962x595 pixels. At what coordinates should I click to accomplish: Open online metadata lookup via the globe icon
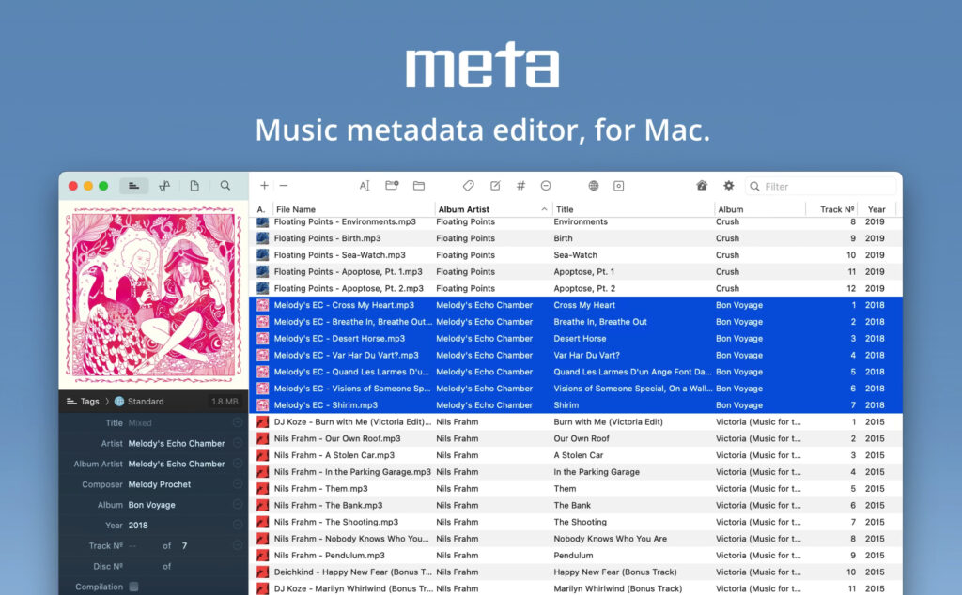click(596, 186)
